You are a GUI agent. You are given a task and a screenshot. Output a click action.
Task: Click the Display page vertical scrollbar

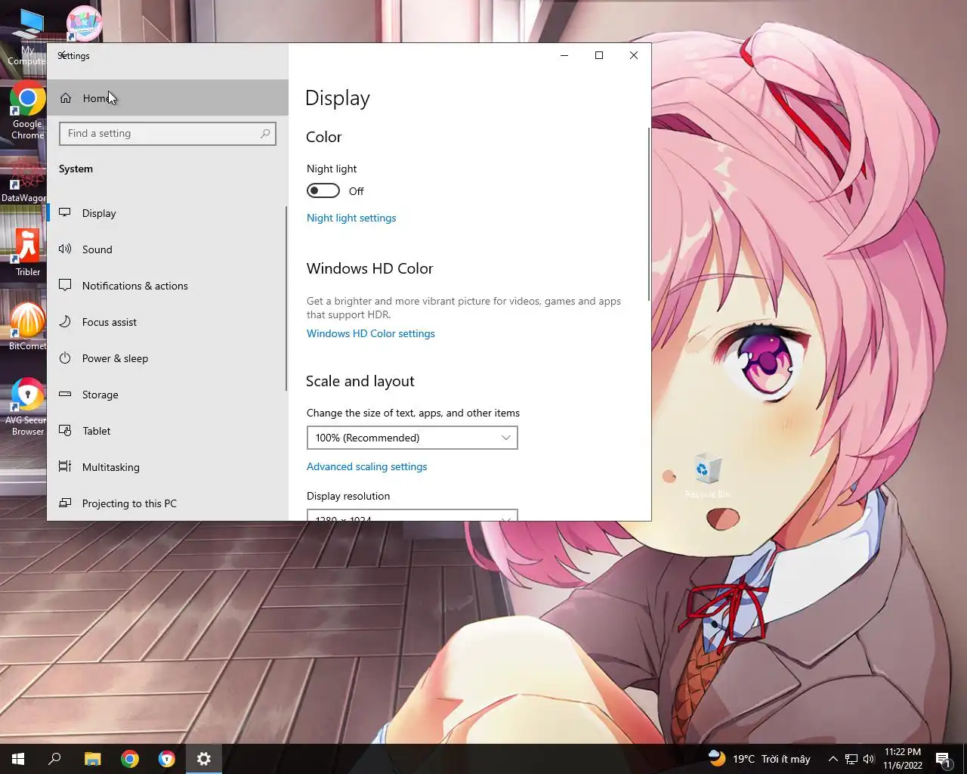tap(649, 214)
